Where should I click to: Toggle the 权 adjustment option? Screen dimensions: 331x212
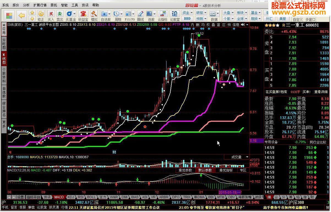(208, 24)
